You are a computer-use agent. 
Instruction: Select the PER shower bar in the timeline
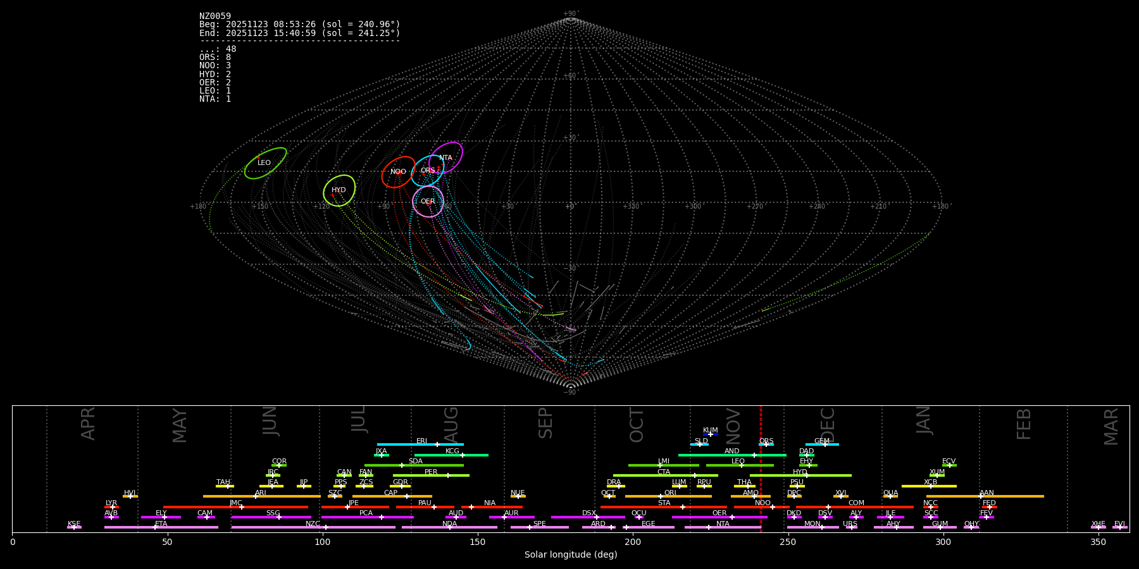click(431, 475)
